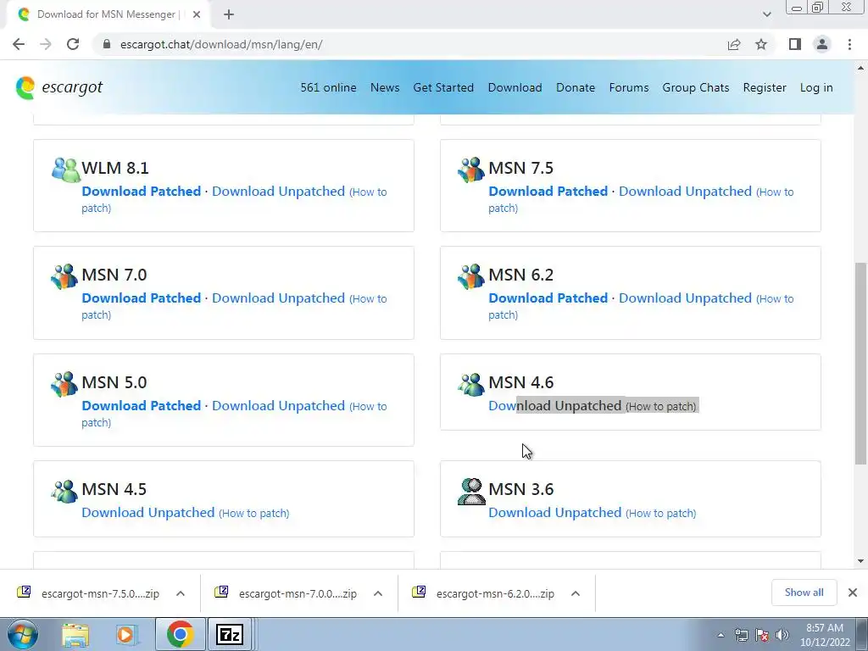Download Unpatched WLM 8.1
The width and height of the screenshot is (868, 651).
coord(278,192)
